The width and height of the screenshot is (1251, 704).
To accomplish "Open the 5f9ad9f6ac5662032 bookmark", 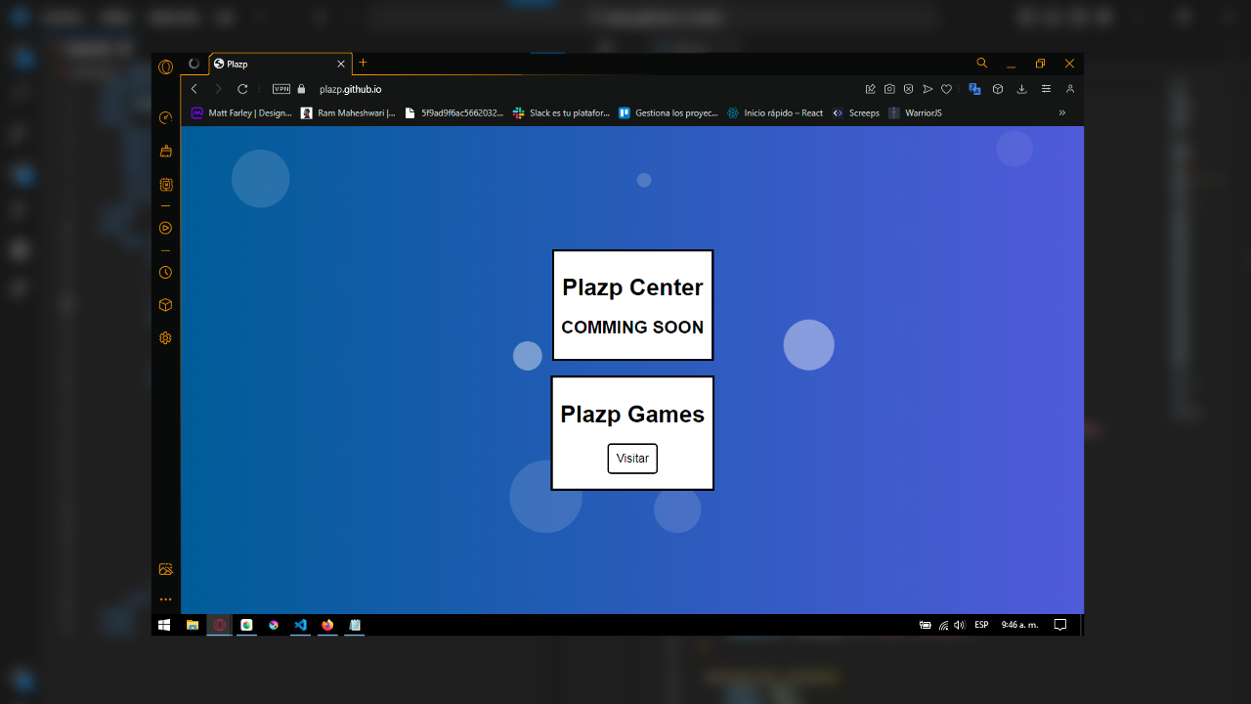I will coord(454,112).
